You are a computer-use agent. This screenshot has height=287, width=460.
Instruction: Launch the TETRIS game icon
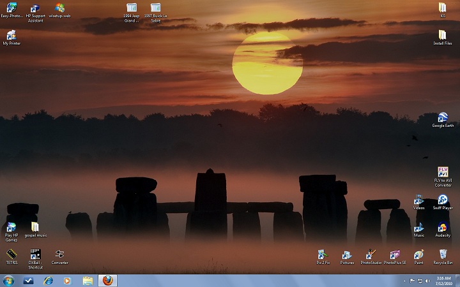(x=11, y=257)
